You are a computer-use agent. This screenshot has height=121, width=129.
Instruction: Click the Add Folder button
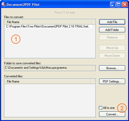pos(112,30)
